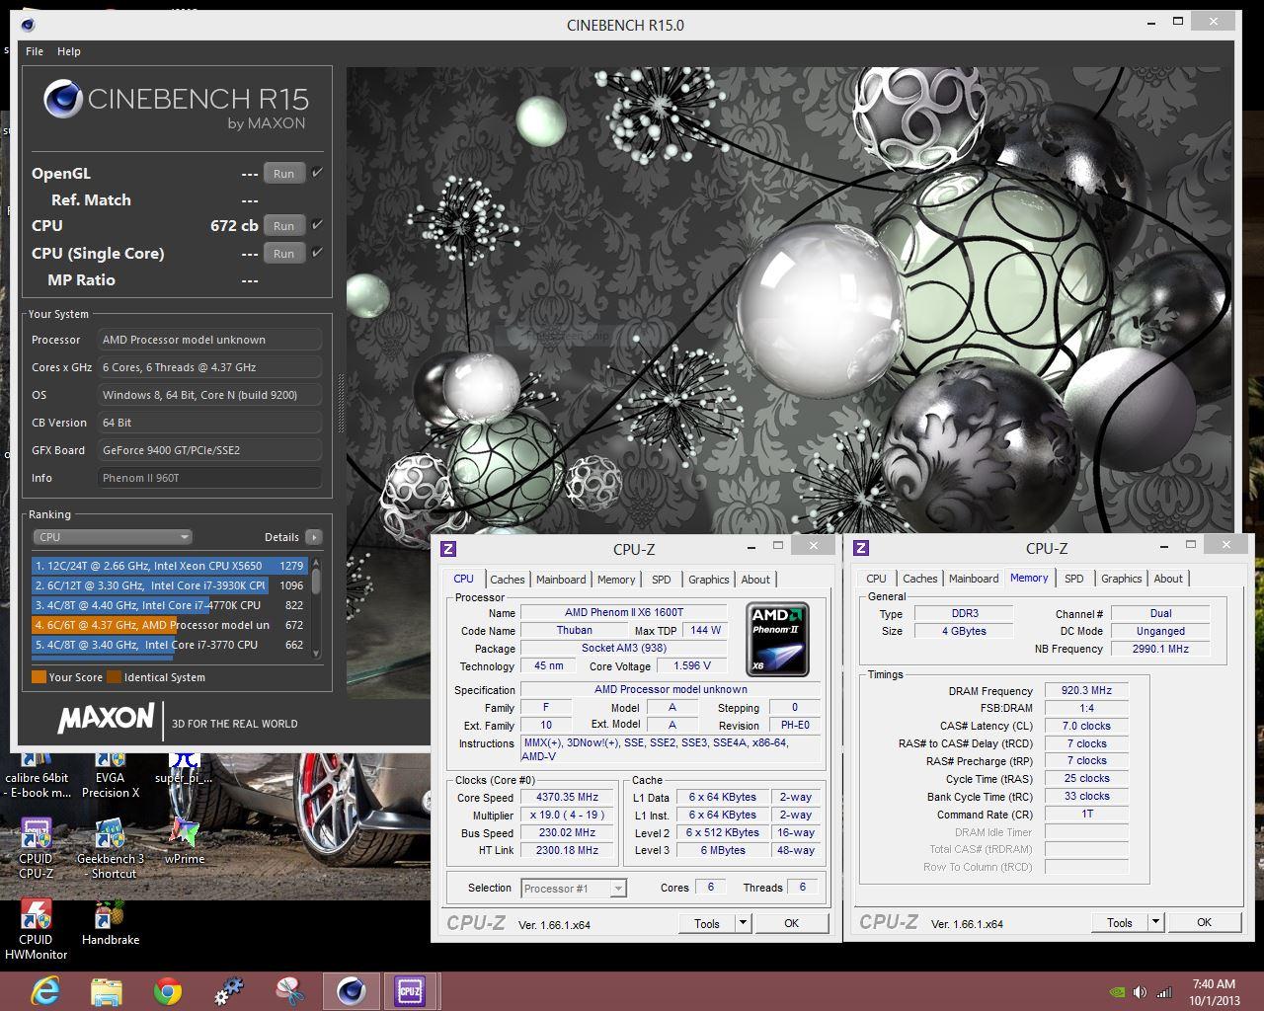Screen dimensions: 1264x1011
Task: Launch Google Chrome from the taskbar
Action: tap(167, 991)
